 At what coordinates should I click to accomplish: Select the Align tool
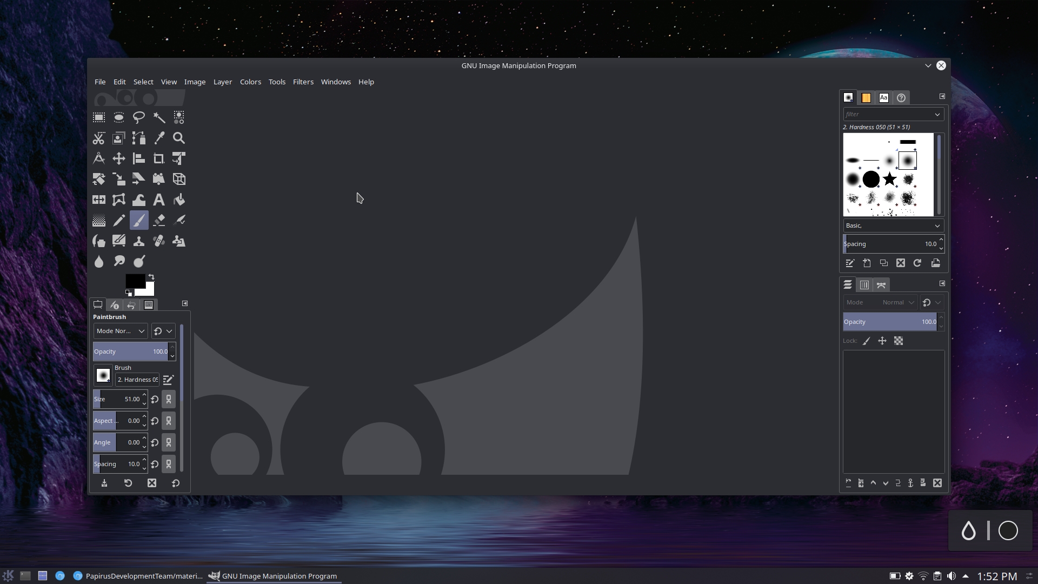139,158
